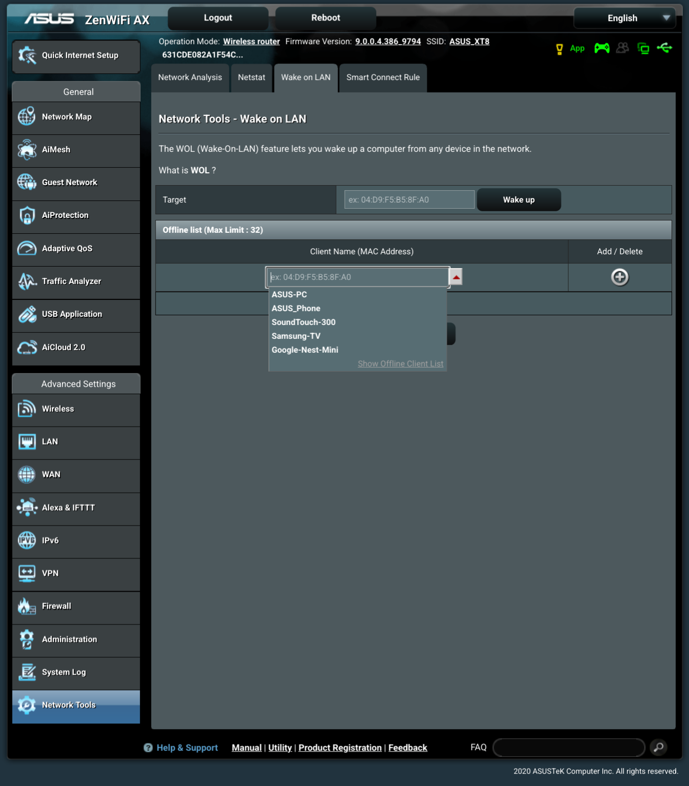The height and width of the screenshot is (786, 689).
Task: Click firmware version 9.0.0.4.386_9794 link
Action: pos(388,42)
